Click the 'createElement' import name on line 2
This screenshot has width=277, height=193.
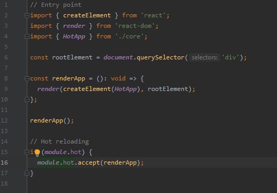click(87, 15)
